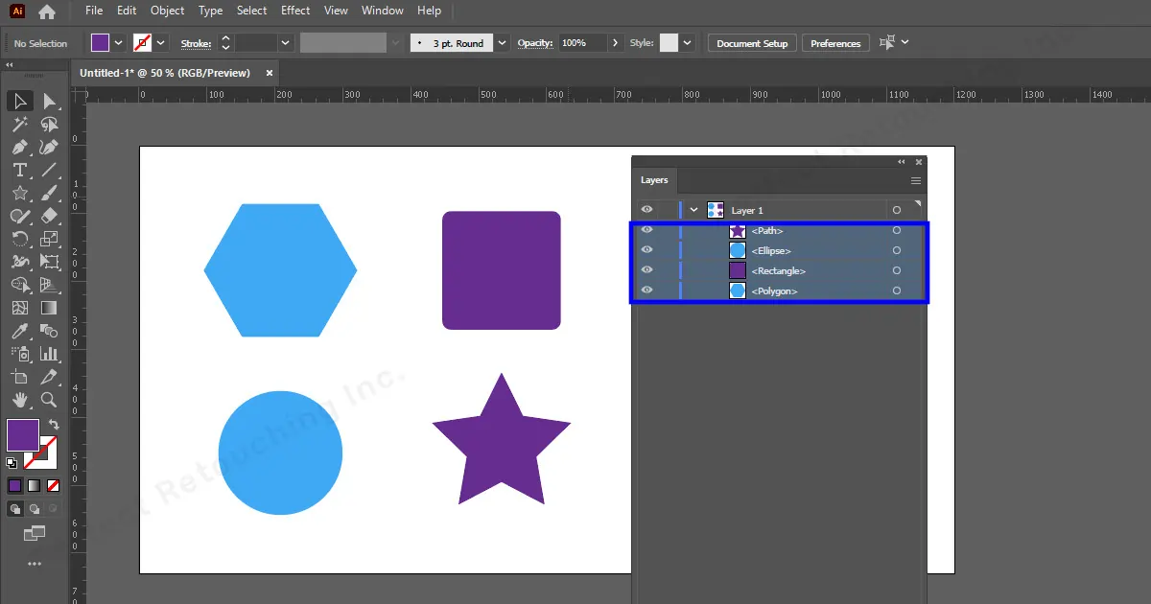Click the Home icon in top bar
This screenshot has width=1151, height=604.
point(46,12)
